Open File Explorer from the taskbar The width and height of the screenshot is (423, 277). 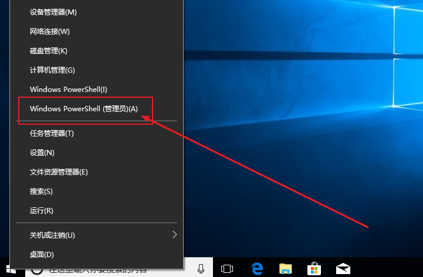click(285, 269)
